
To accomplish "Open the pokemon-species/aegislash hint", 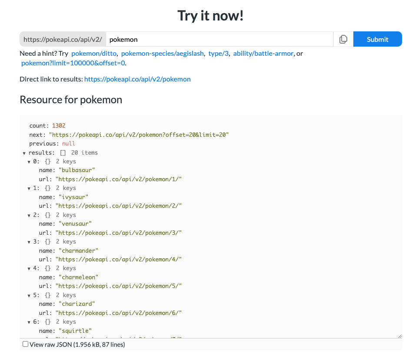I will coord(162,53).
